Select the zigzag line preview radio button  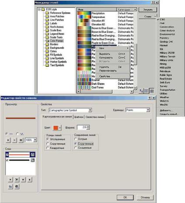point(17,134)
